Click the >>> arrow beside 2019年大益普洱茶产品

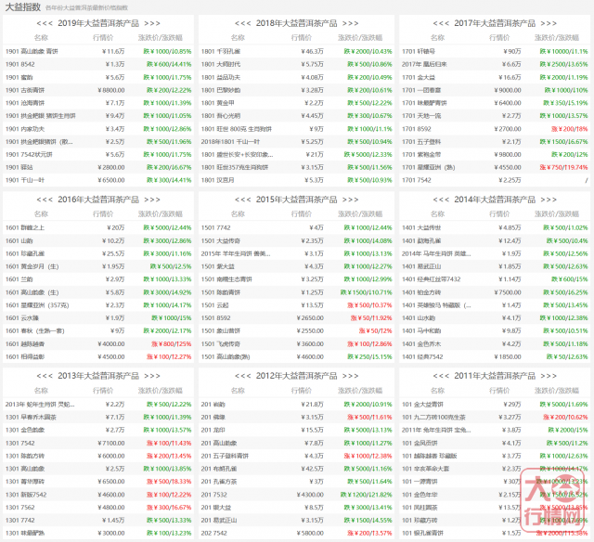tap(152, 23)
